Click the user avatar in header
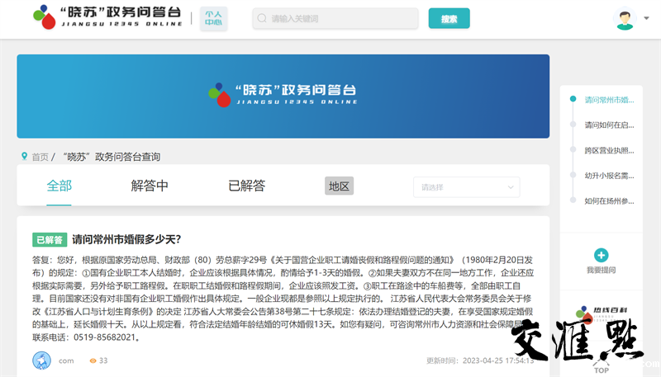The height and width of the screenshot is (377, 661). (625, 19)
